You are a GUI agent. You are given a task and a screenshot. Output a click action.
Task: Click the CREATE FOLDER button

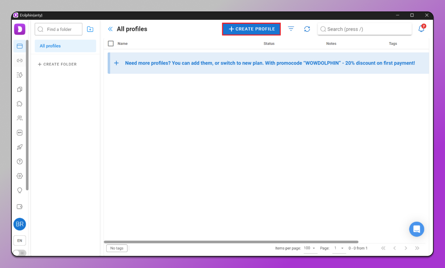[57, 64]
